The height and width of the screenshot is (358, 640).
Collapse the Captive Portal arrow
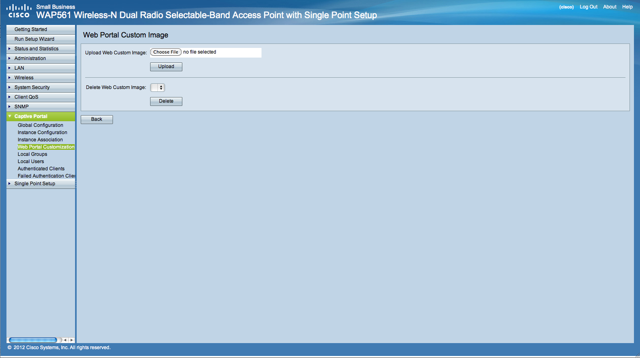(x=10, y=116)
